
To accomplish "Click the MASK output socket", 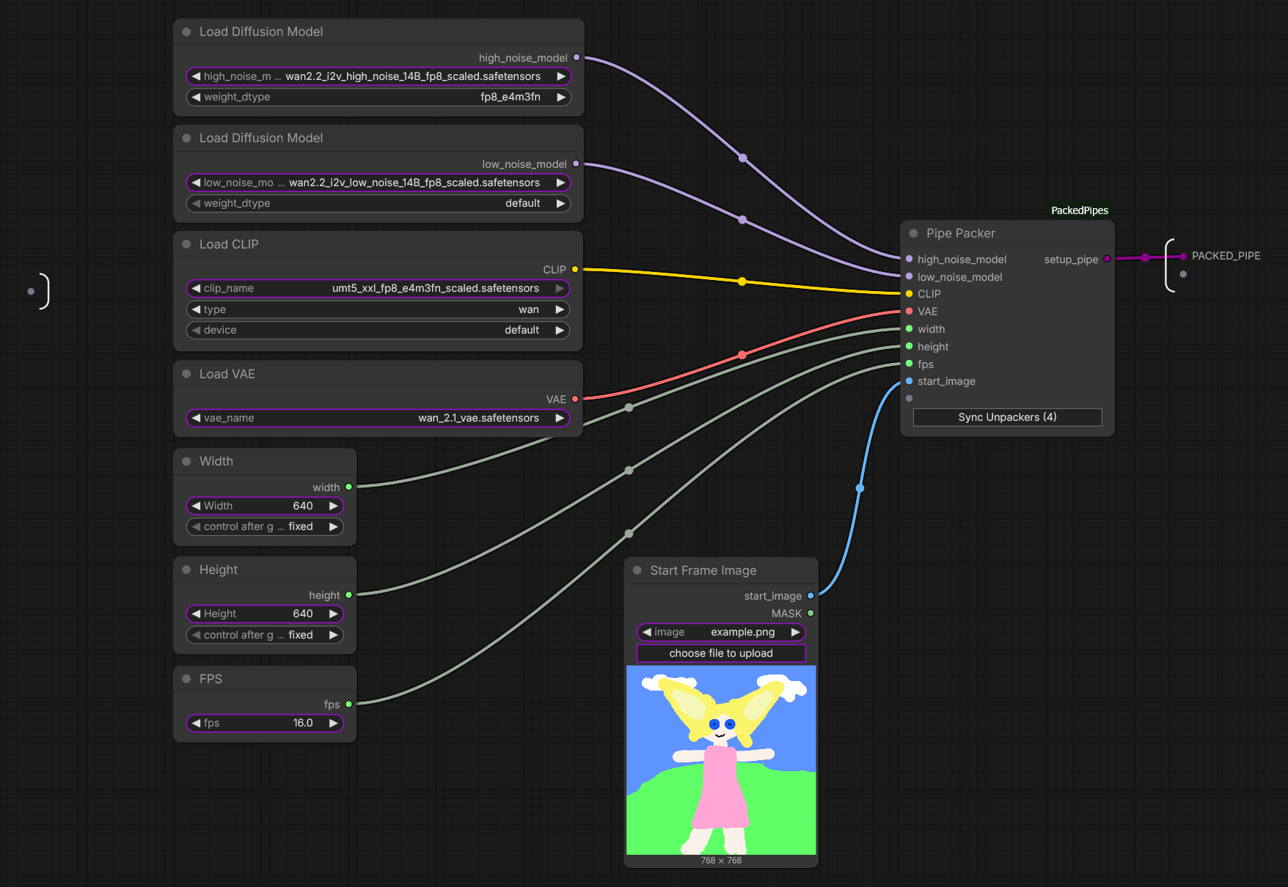I will [811, 613].
